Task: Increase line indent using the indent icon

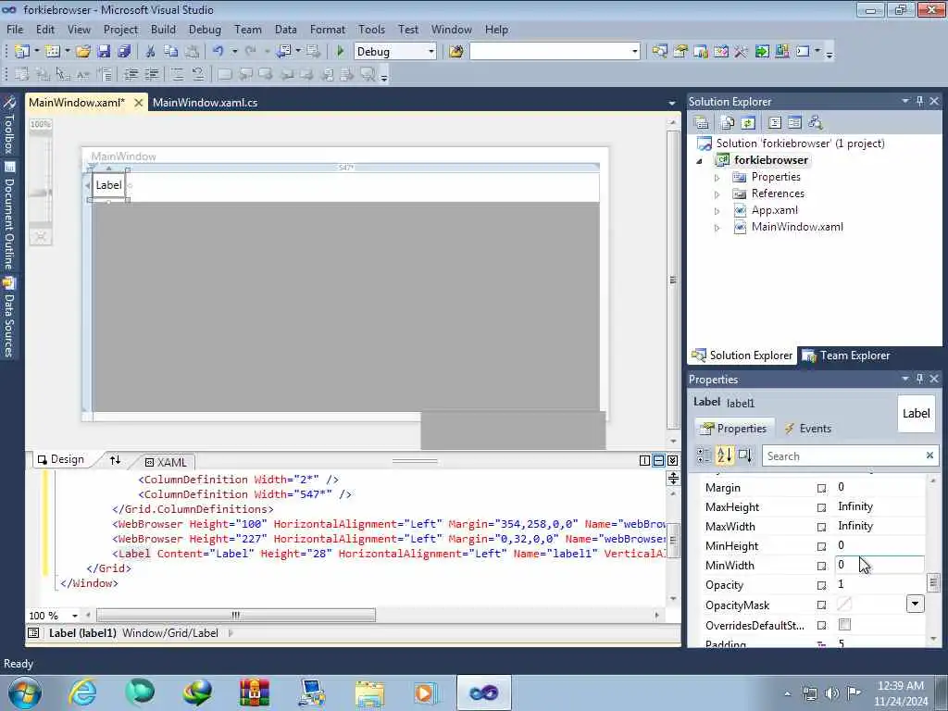Action: (x=151, y=74)
